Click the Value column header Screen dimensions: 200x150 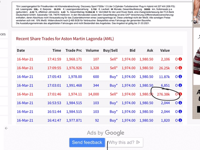click(x=165, y=50)
